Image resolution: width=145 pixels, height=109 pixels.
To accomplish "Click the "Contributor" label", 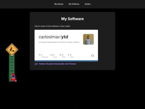I will click(45, 57).
